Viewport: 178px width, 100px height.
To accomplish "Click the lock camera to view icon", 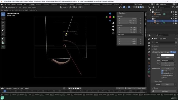I will pos(113,33).
